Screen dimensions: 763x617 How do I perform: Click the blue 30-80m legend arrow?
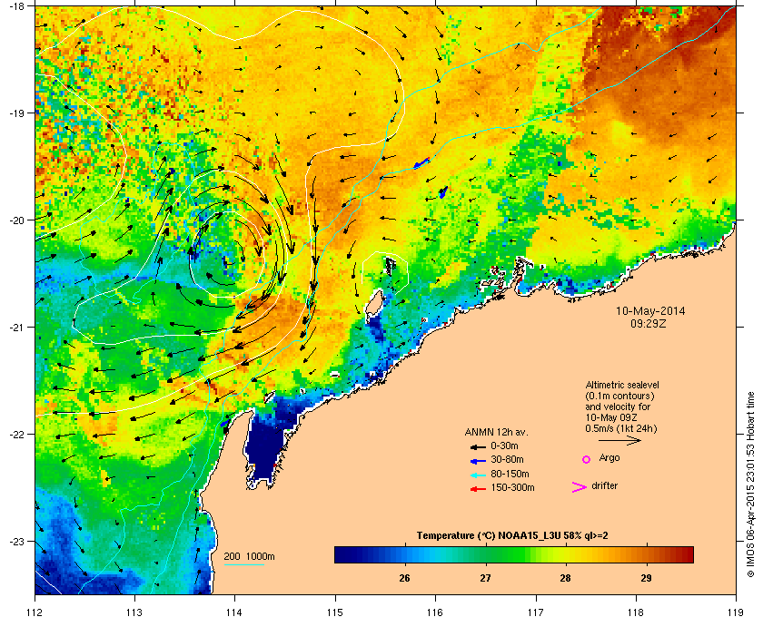pyautogui.click(x=478, y=460)
